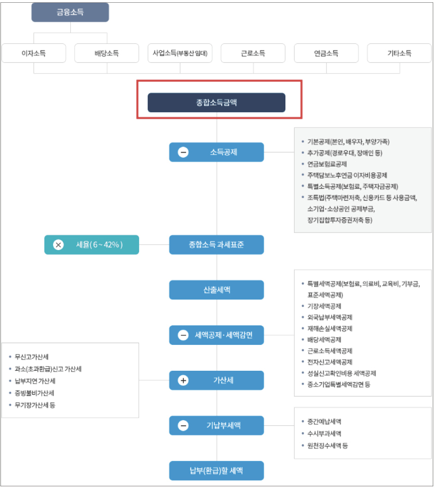Click the X icon on 세율(6~42%)
Screen dimensions: 436x490
[x=59, y=245]
